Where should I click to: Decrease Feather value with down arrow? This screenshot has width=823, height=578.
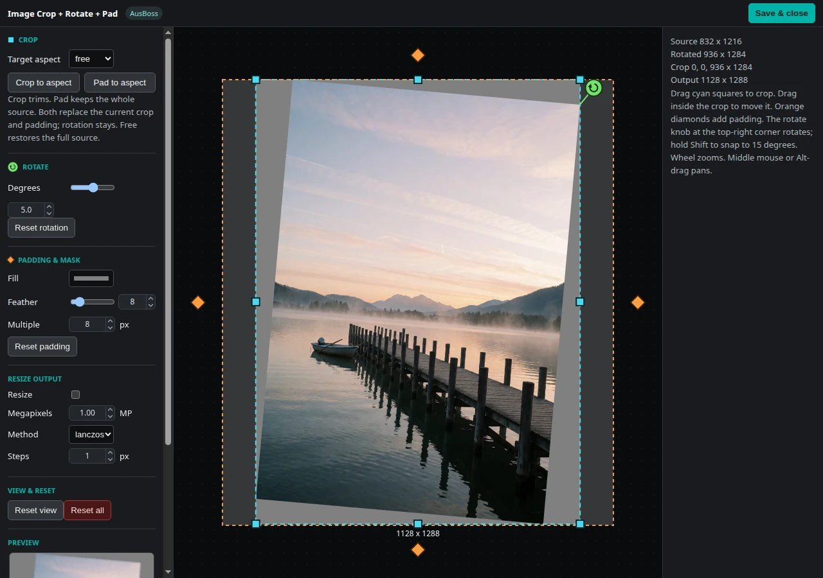click(150, 306)
